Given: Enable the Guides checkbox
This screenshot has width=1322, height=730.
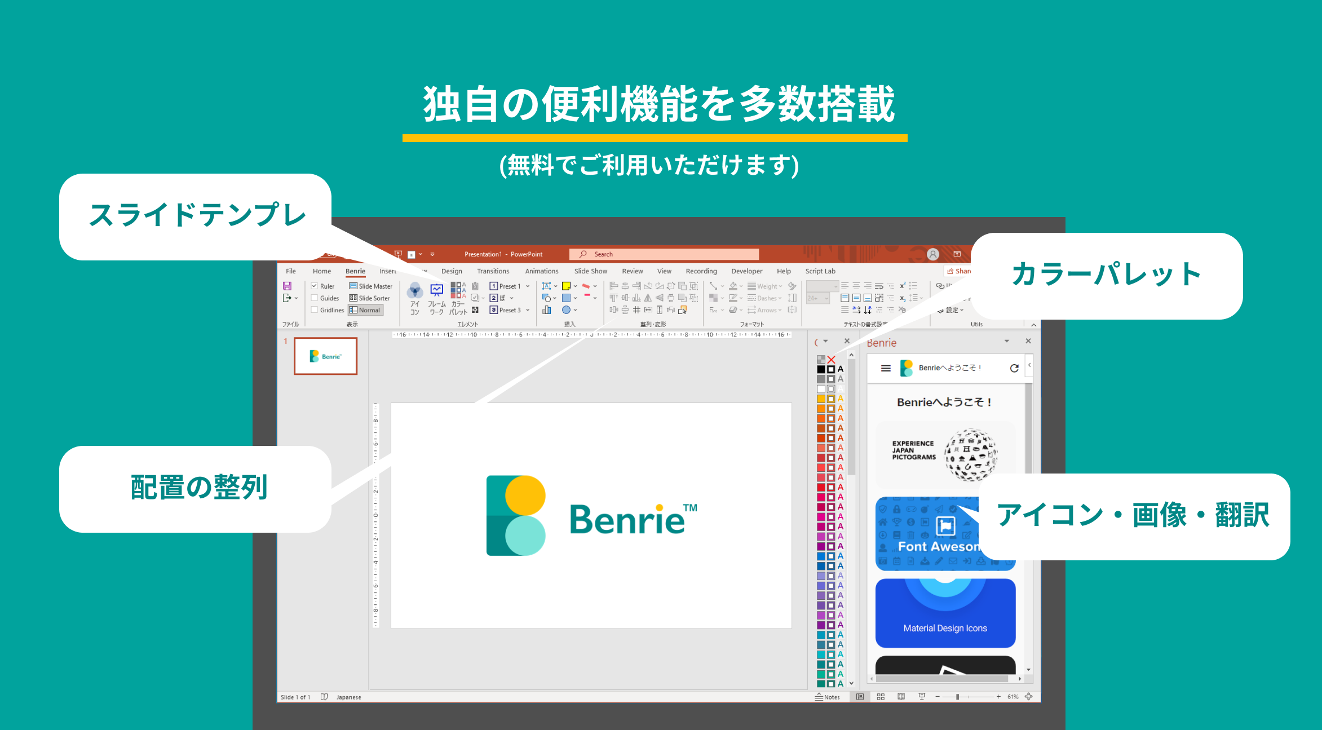Looking at the screenshot, I should [315, 298].
